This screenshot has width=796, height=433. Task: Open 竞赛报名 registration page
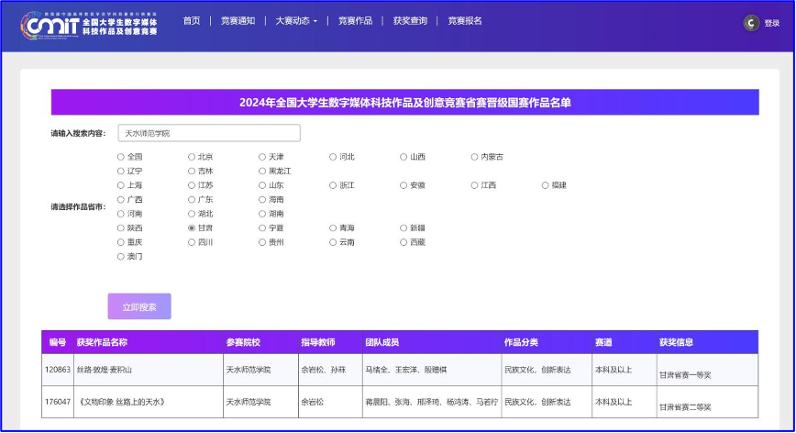465,21
